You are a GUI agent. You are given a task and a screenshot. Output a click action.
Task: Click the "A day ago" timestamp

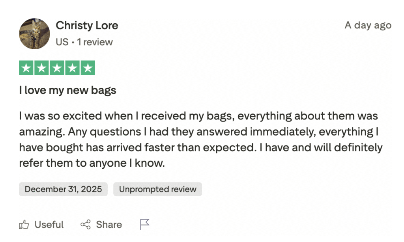pyautogui.click(x=368, y=25)
